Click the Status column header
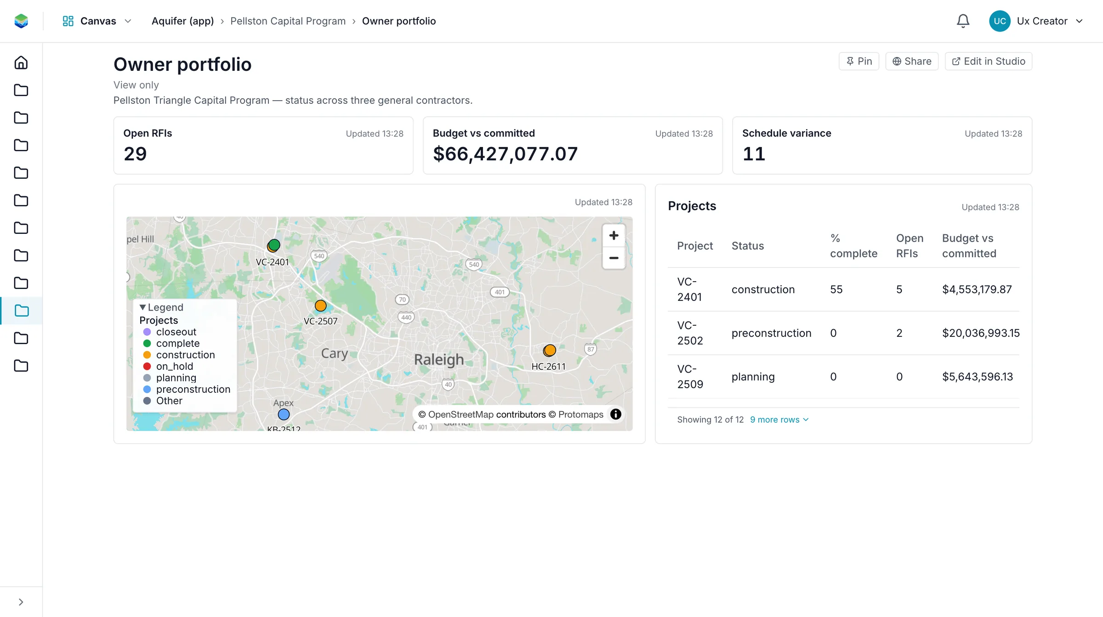This screenshot has height=617, width=1103. tap(747, 246)
